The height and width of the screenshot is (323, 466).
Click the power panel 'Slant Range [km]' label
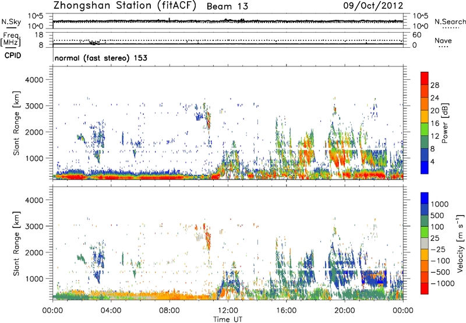16,123
